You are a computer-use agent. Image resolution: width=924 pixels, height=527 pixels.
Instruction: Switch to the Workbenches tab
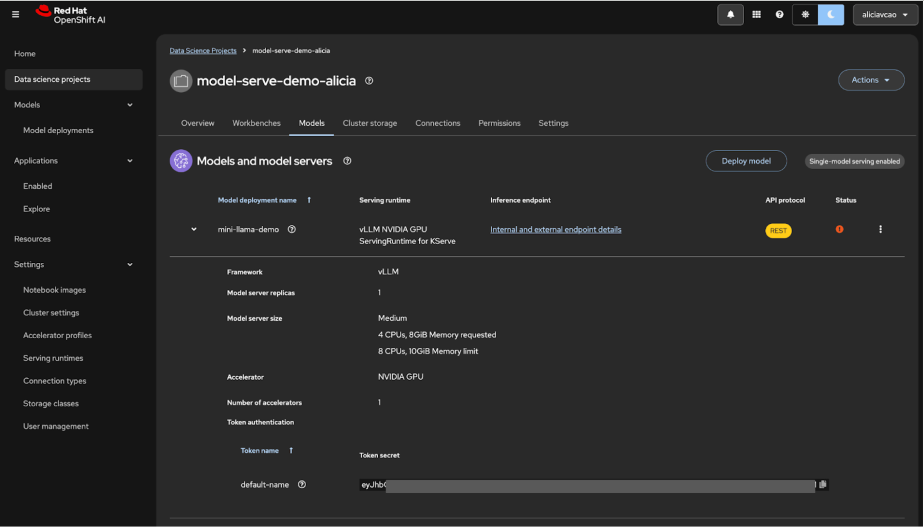[256, 123]
